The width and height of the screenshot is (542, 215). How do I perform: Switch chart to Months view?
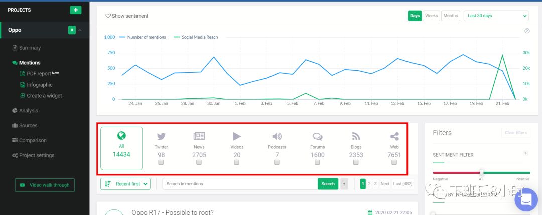[x=450, y=16]
